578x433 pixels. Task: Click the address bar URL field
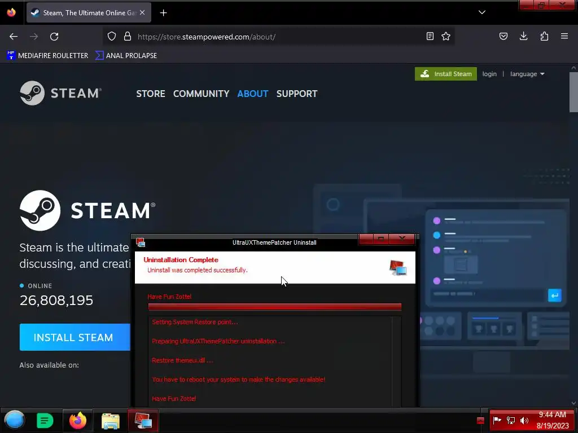click(x=280, y=37)
